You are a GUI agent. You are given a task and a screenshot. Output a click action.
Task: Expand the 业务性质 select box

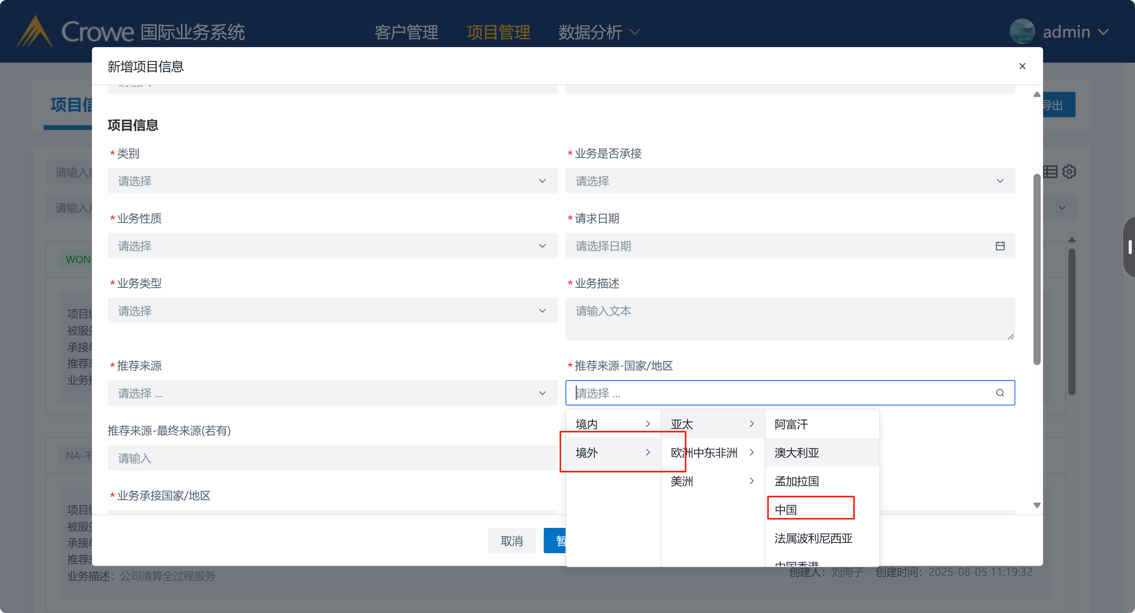click(x=332, y=246)
